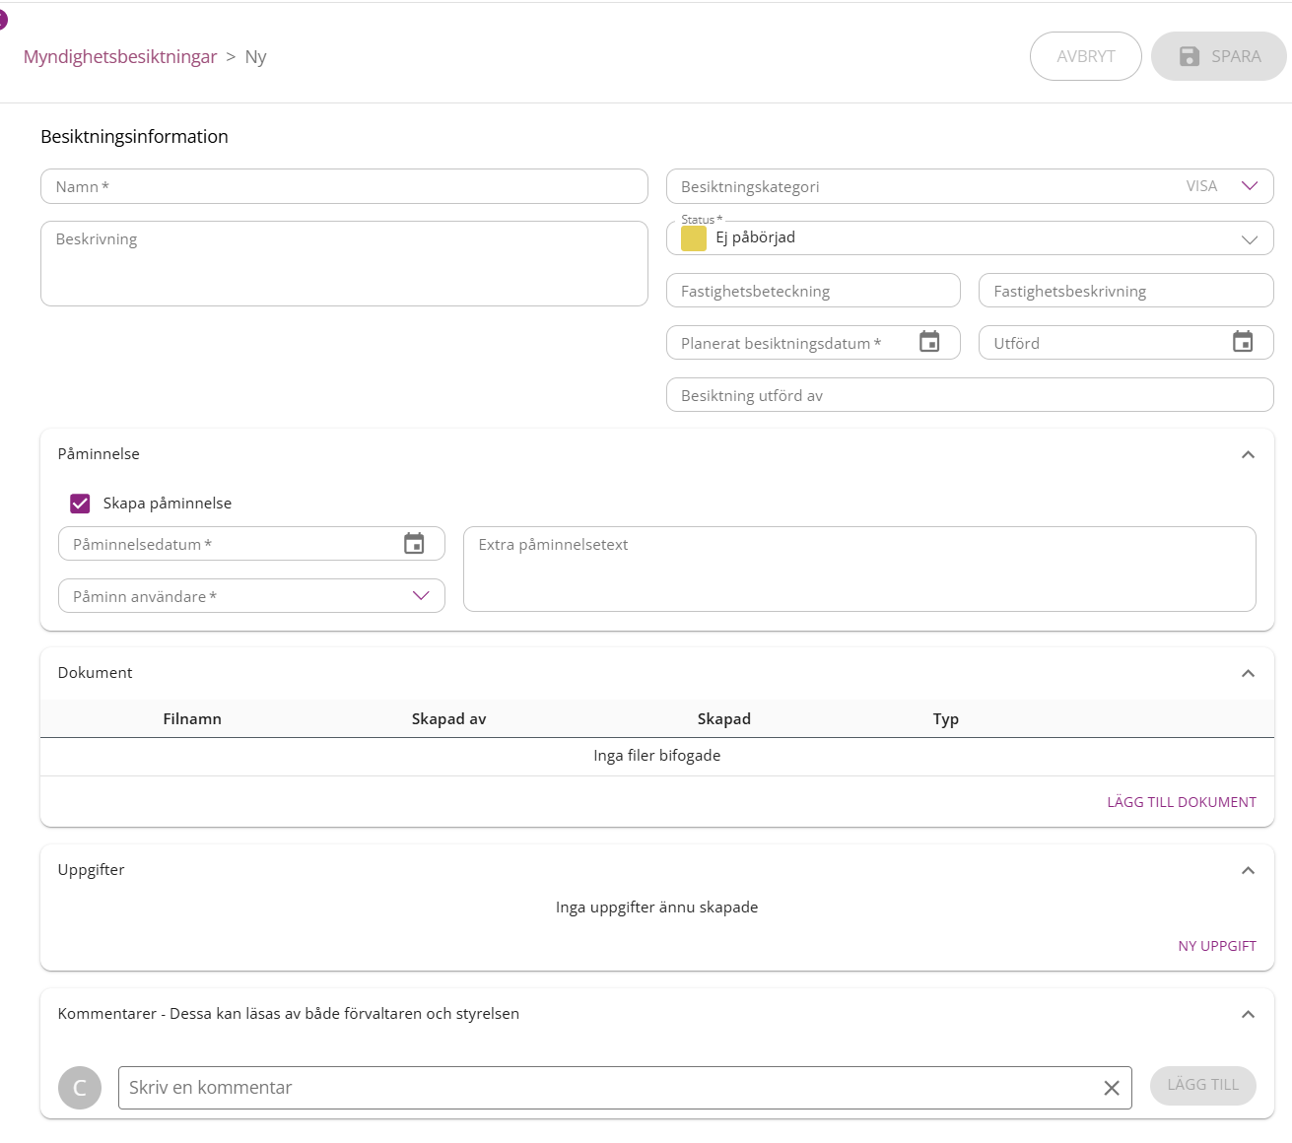Click the C user avatar icon

pyautogui.click(x=80, y=1088)
